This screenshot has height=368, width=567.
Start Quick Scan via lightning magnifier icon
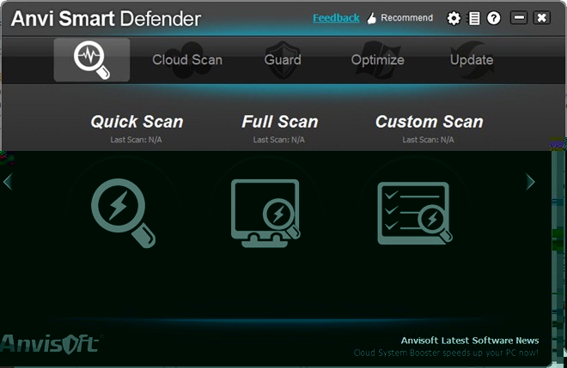point(124,213)
